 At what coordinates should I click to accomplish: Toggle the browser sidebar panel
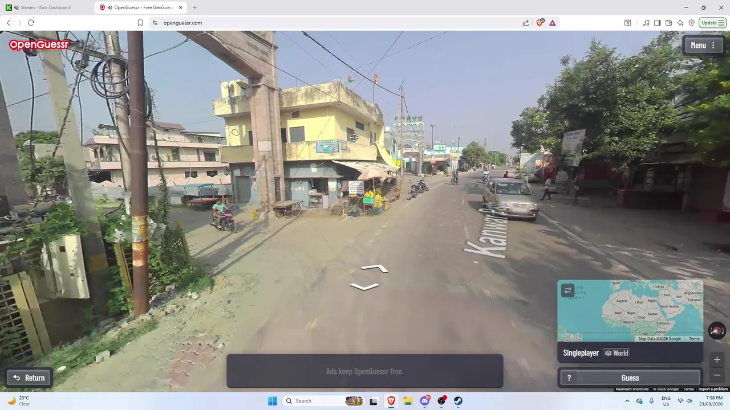point(657,23)
